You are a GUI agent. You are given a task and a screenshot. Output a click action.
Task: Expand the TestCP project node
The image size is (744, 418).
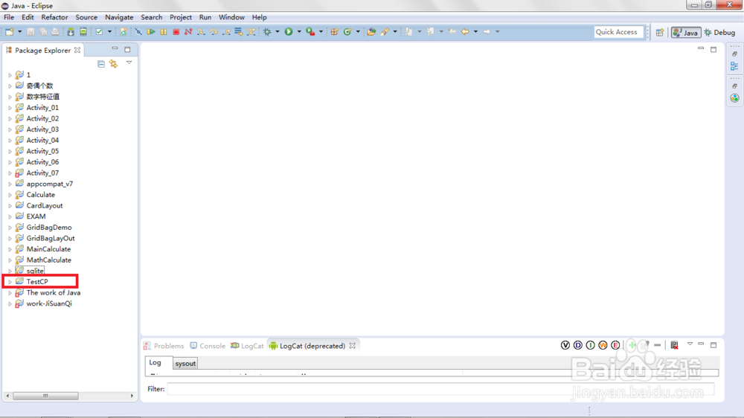[x=10, y=282]
